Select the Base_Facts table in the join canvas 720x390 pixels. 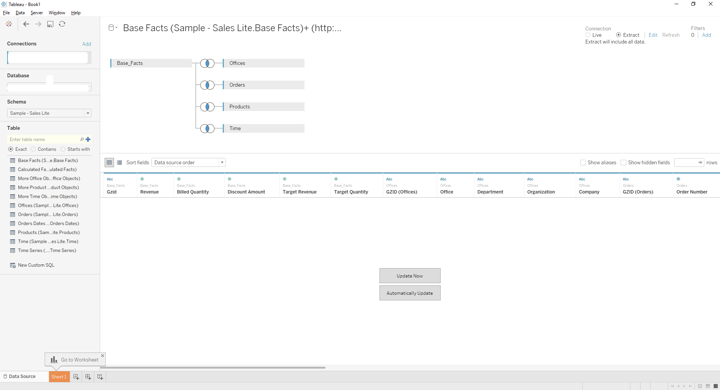[151, 63]
